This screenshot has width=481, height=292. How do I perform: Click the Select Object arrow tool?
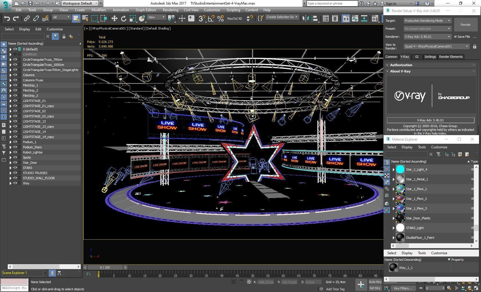click(76, 19)
